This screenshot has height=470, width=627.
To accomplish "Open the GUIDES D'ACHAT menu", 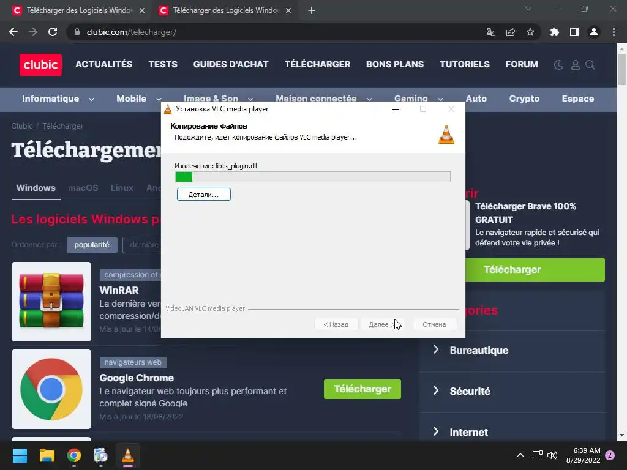I will coord(231,64).
